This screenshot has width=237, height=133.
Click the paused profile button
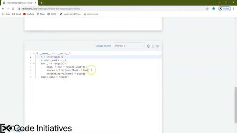[x=224, y=9]
